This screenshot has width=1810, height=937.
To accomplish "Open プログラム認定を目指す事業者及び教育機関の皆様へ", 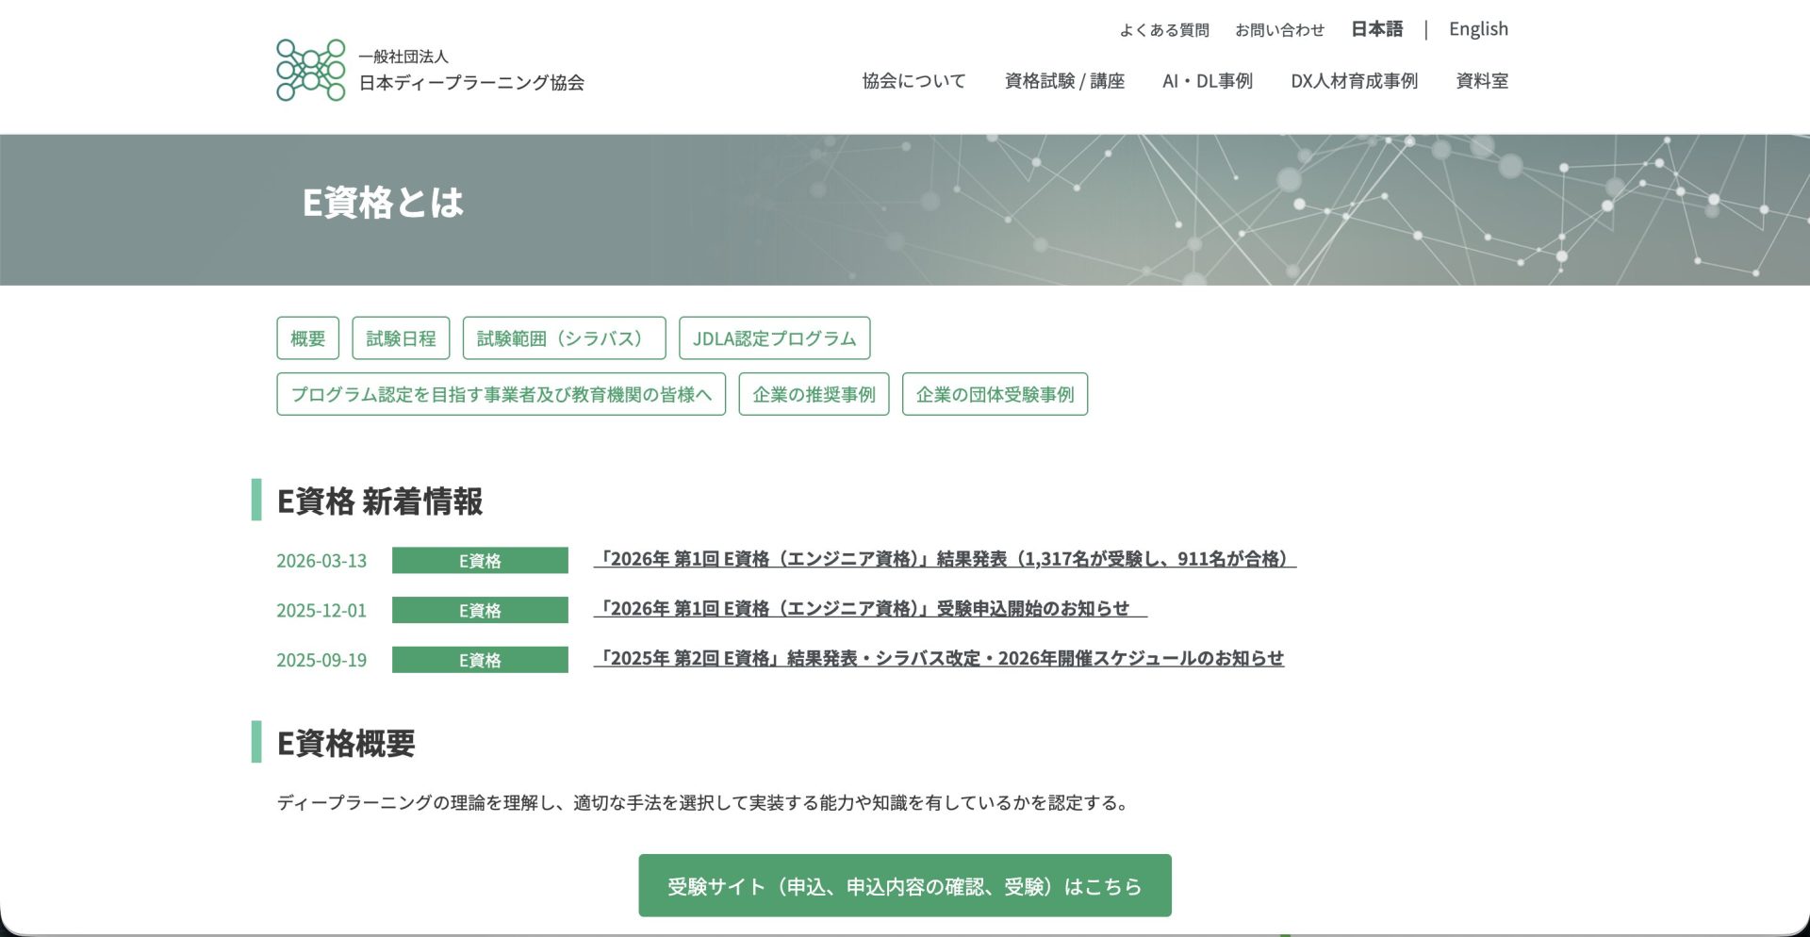I will click(x=501, y=396).
